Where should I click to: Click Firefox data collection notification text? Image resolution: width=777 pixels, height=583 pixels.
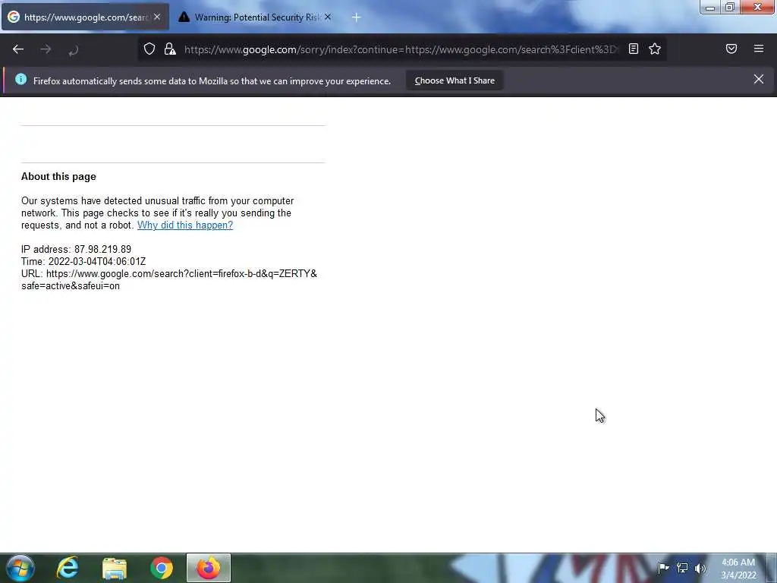point(212,80)
